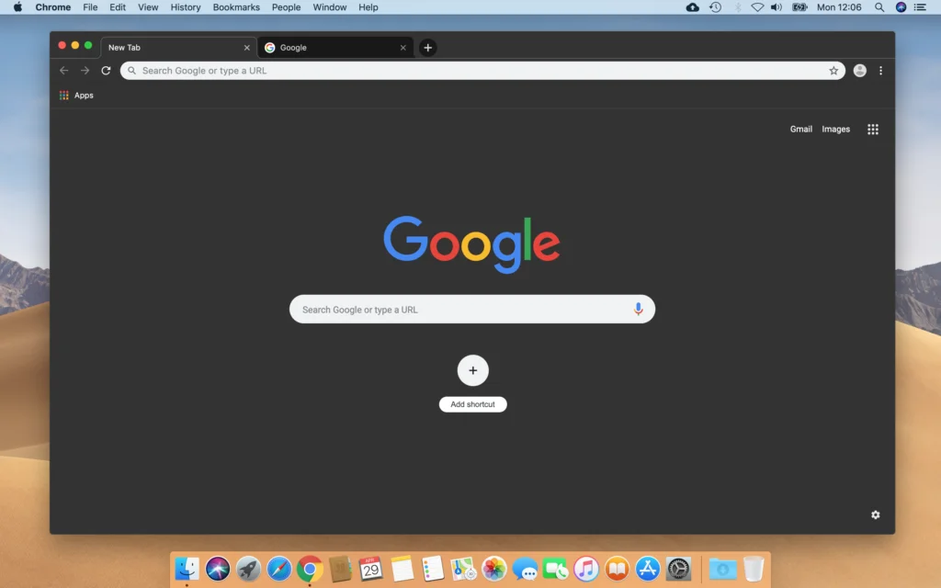Image resolution: width=941 pixels, height=588 pixels.
Task: Click the Chrome icon in the Dock
Action: 310,568
